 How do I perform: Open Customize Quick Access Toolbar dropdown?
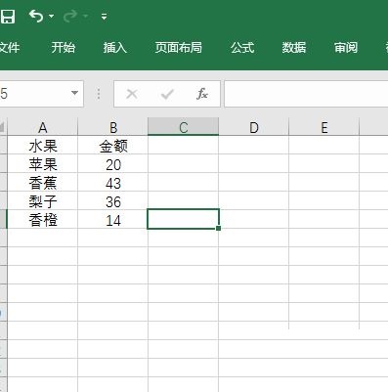[x=104, y=17]
